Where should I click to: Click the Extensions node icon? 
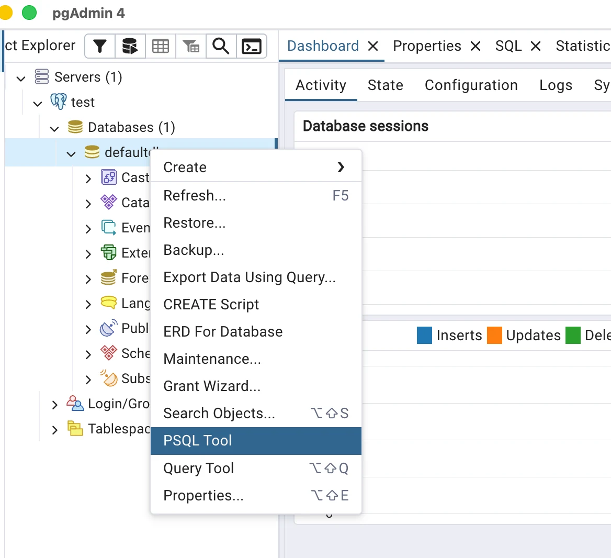click(109, 252)
